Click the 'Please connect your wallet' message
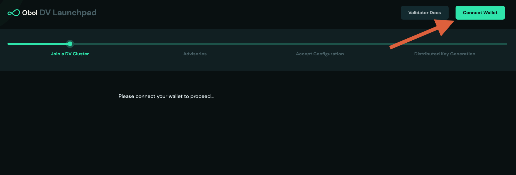Screen dimensions: 516x175 pyautogui.click(x=165, y=96)
